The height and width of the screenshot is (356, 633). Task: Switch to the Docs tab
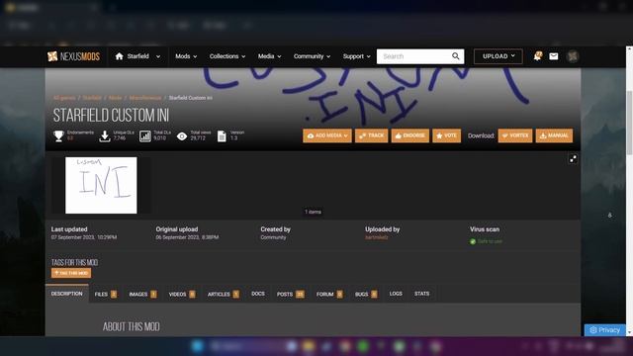(258, 294)
